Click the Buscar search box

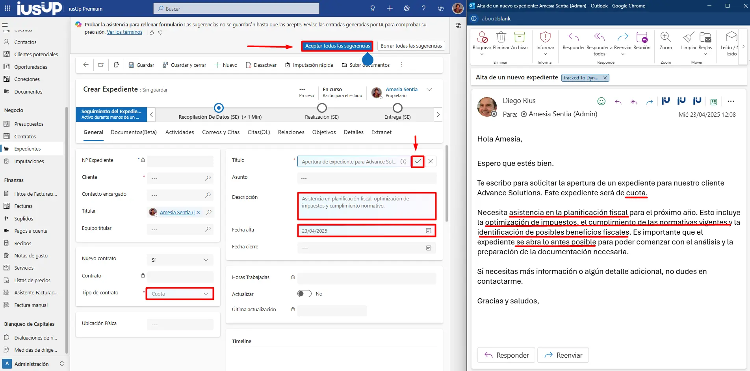point(236,8)
